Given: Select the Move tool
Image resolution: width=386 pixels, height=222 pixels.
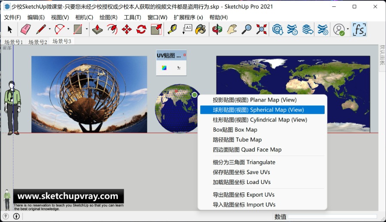Looking at the screenshot, I should (127, 30).
